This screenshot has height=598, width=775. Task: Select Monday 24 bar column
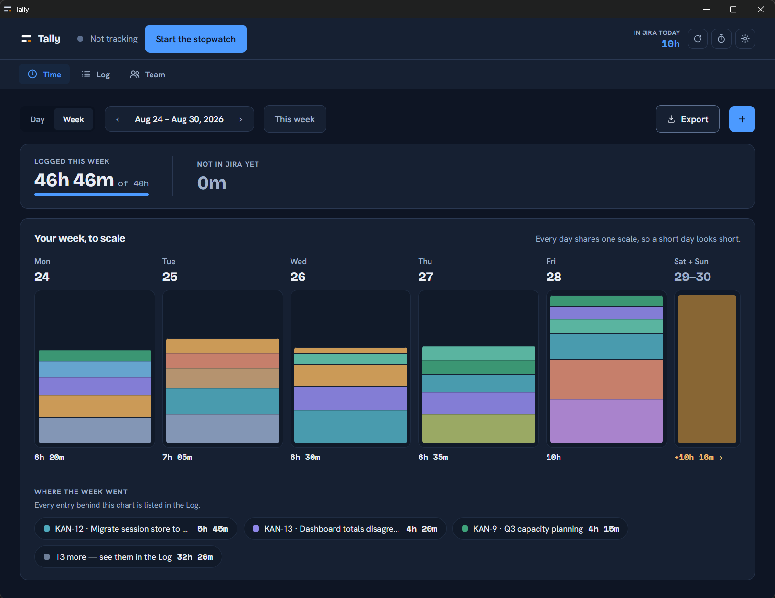(95, 369)
